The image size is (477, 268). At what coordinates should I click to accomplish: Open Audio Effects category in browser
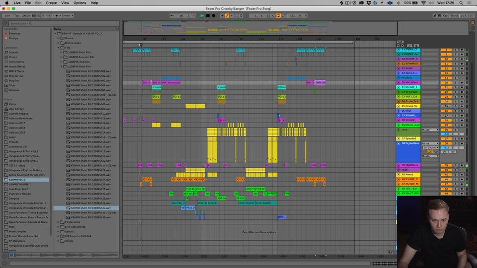(17, 67)
